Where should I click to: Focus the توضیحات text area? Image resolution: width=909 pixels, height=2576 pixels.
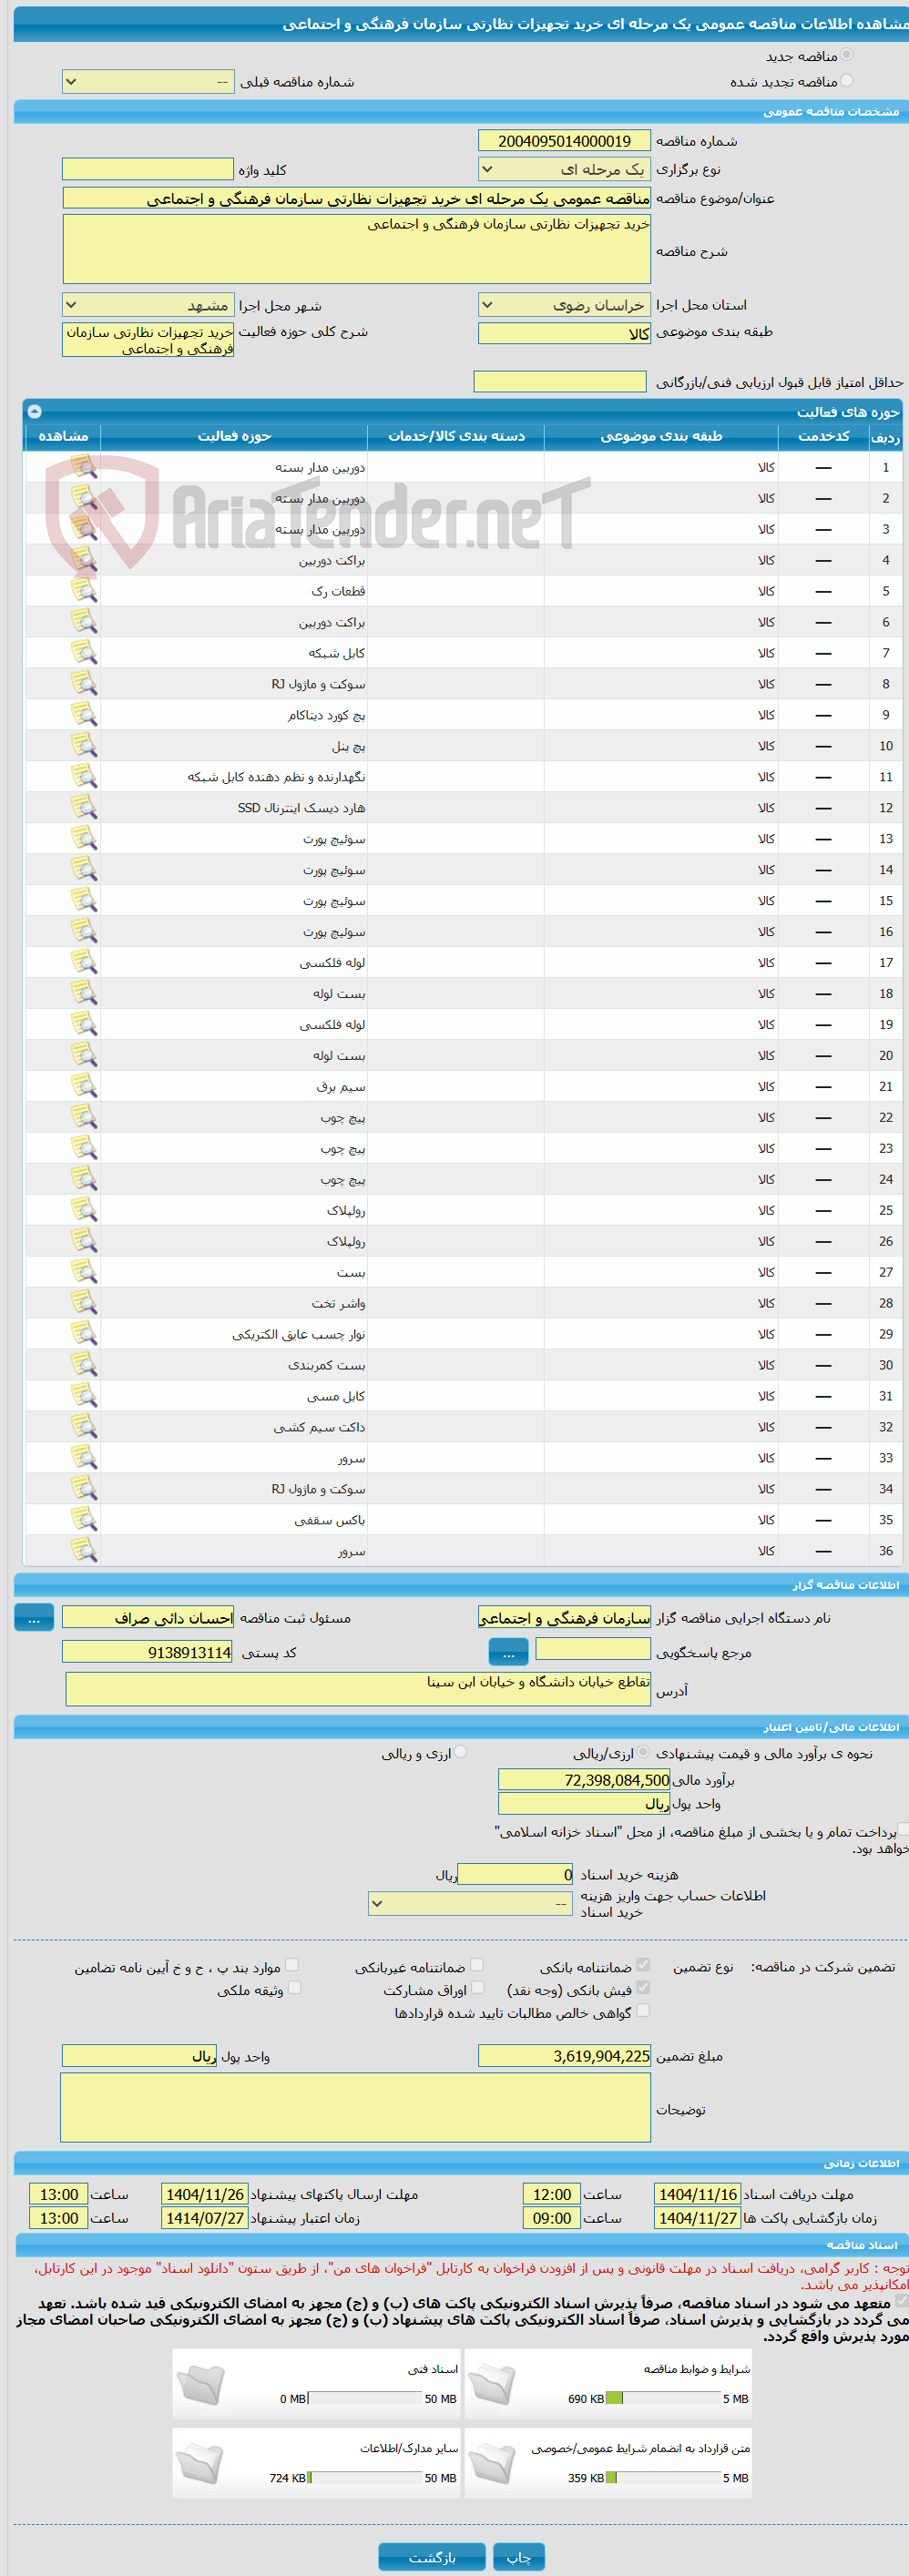point(355,2107)
